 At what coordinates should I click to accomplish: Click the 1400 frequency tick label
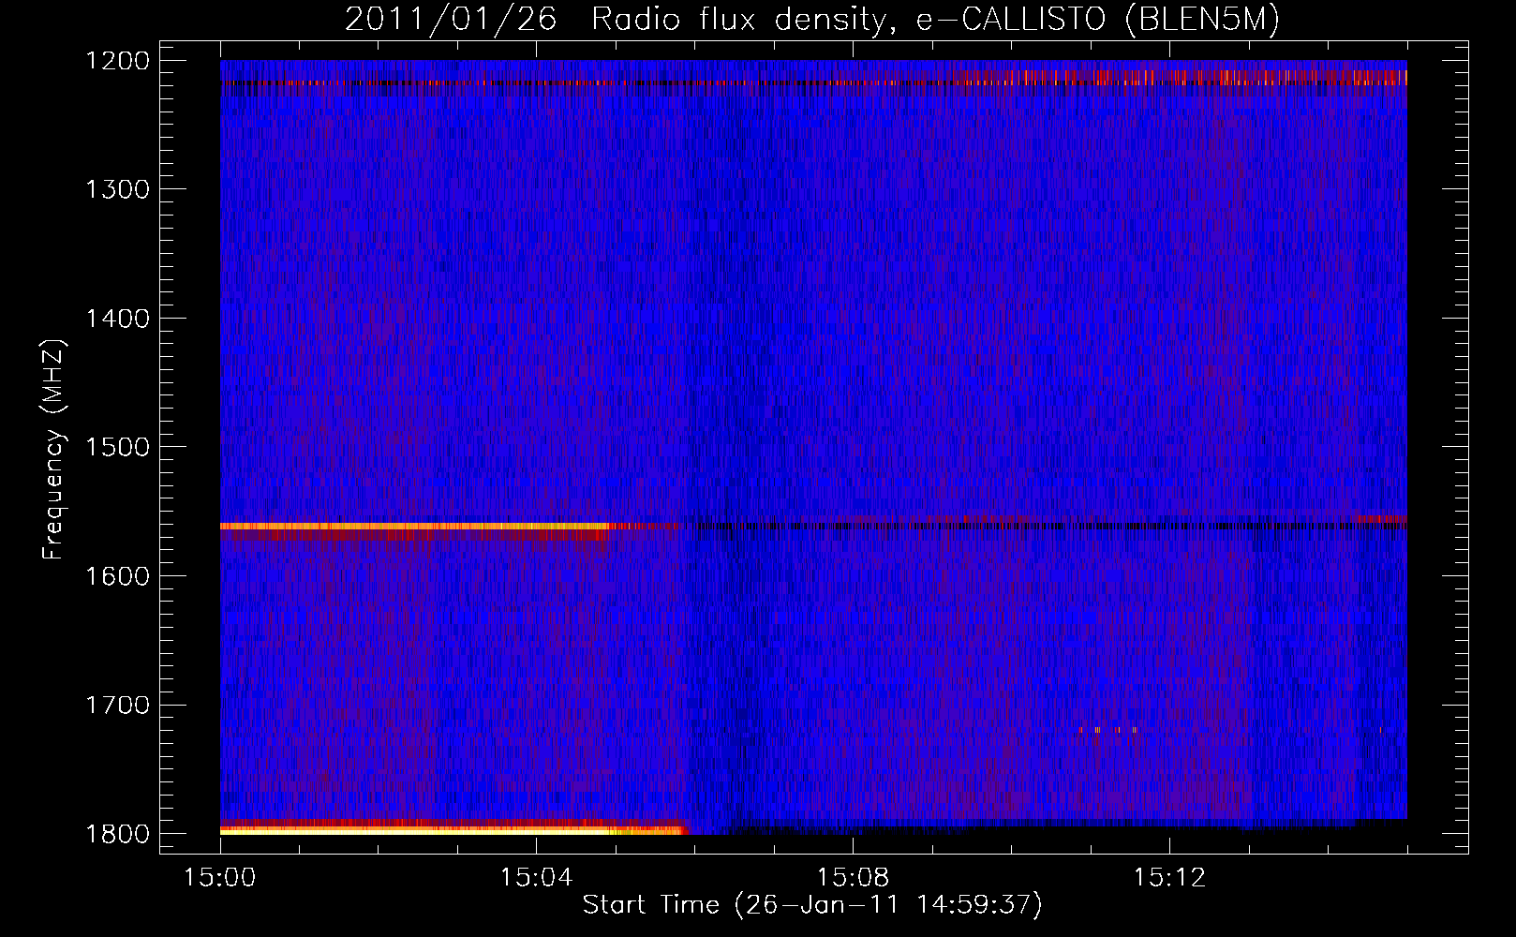point(118,319)
